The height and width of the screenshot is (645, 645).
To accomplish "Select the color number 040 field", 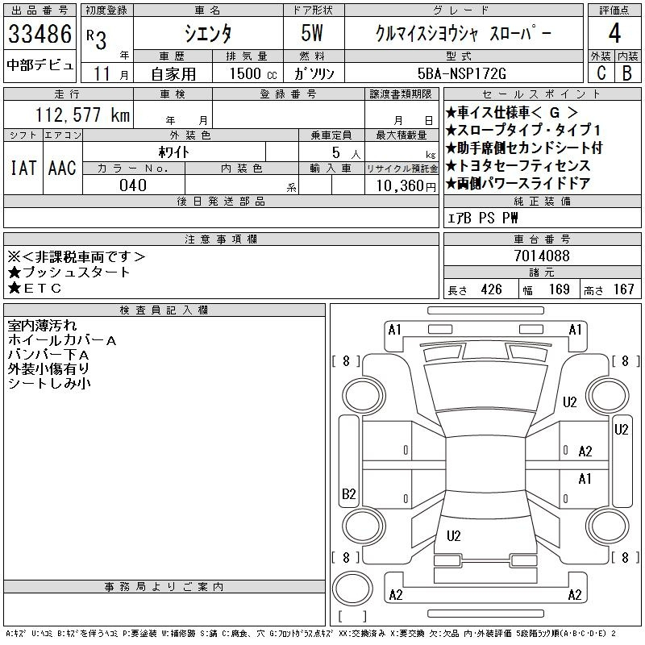I will (x=133, y=185).
